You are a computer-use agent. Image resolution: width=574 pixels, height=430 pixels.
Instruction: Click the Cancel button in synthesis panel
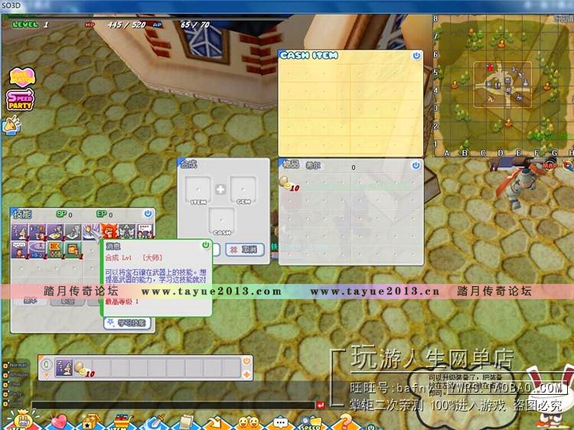[x=245, y=249]
